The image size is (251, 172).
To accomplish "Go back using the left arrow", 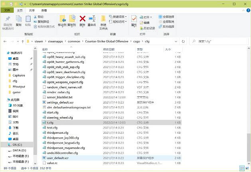I will click(5, 41).
